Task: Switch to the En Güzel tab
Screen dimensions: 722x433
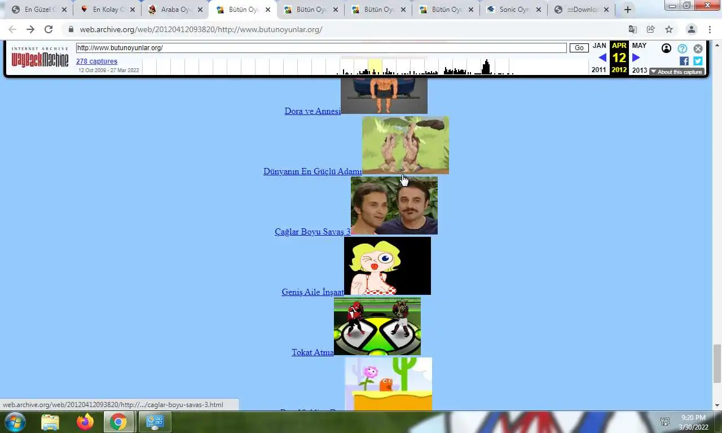Action: (x=38, y=10)
